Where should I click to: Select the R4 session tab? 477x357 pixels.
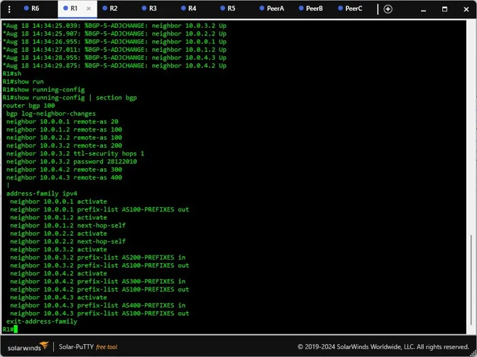click(x=188, y=8)
